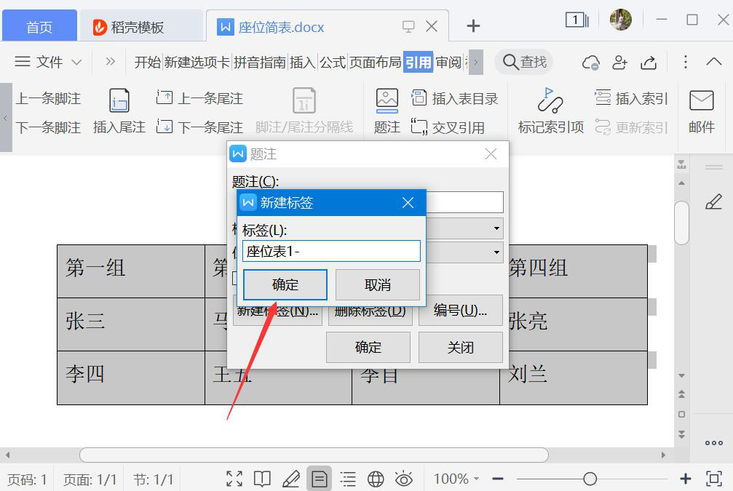
Task: Click 插入索引 in the ribbon
Action: click(x=631, y=99)
